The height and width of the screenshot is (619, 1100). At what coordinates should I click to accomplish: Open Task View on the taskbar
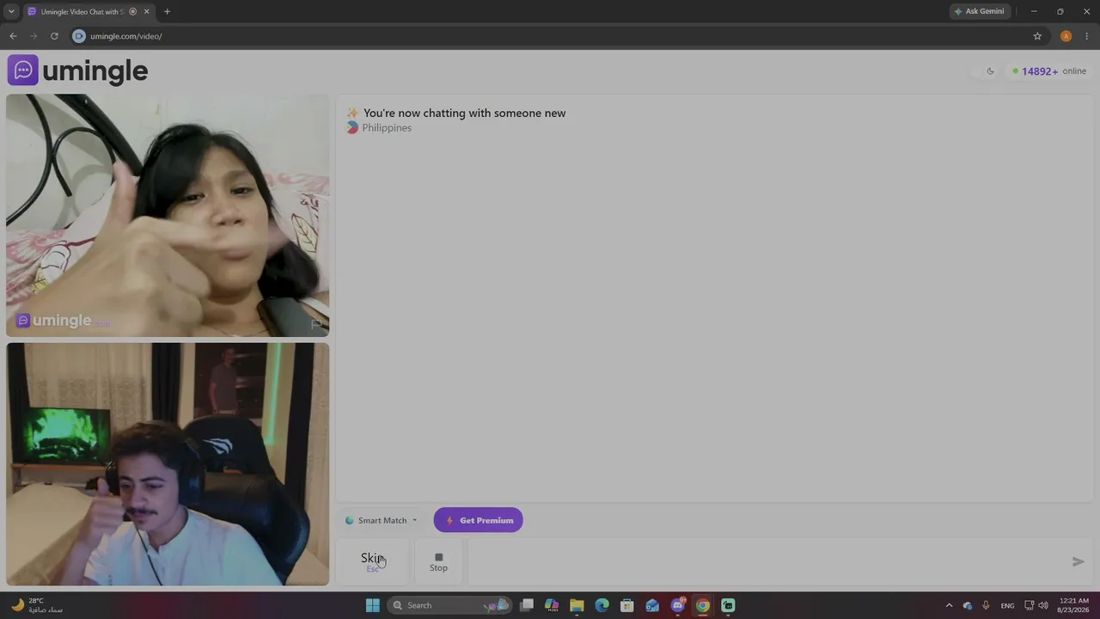(x=527, y=605)
